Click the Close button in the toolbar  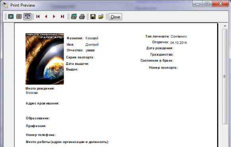115,17
